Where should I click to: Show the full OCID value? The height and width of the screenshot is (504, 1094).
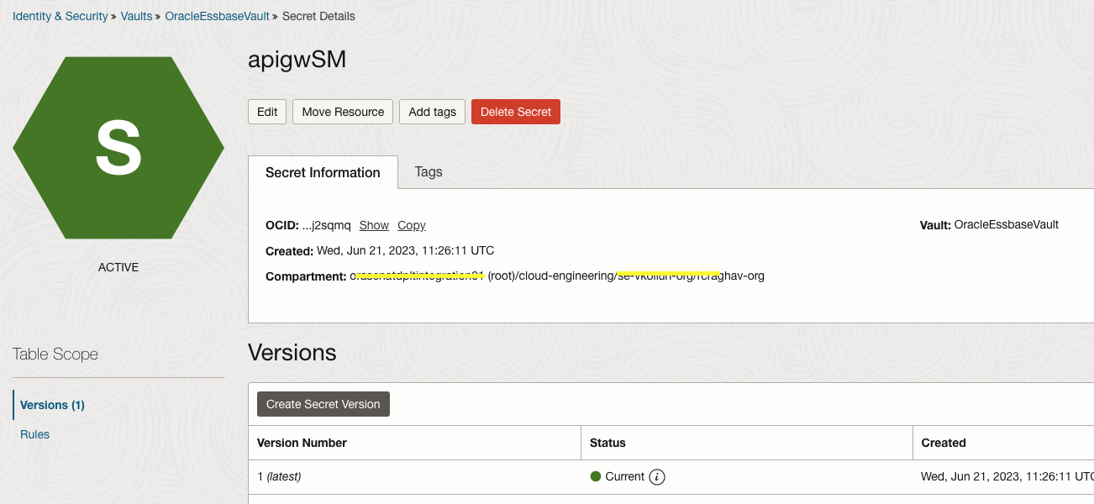coord(374,225)
